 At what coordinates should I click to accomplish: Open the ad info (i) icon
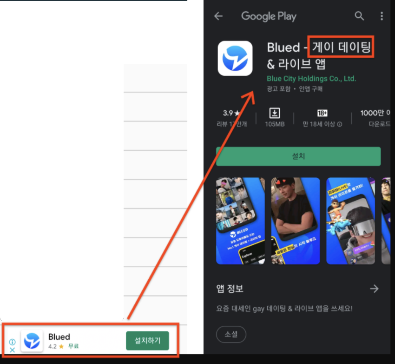click(12, 342)
